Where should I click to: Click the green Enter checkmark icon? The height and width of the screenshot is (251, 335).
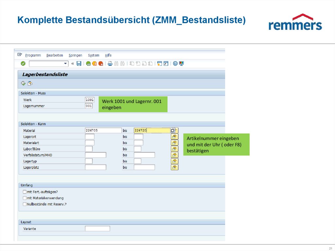tap(23, 63)
